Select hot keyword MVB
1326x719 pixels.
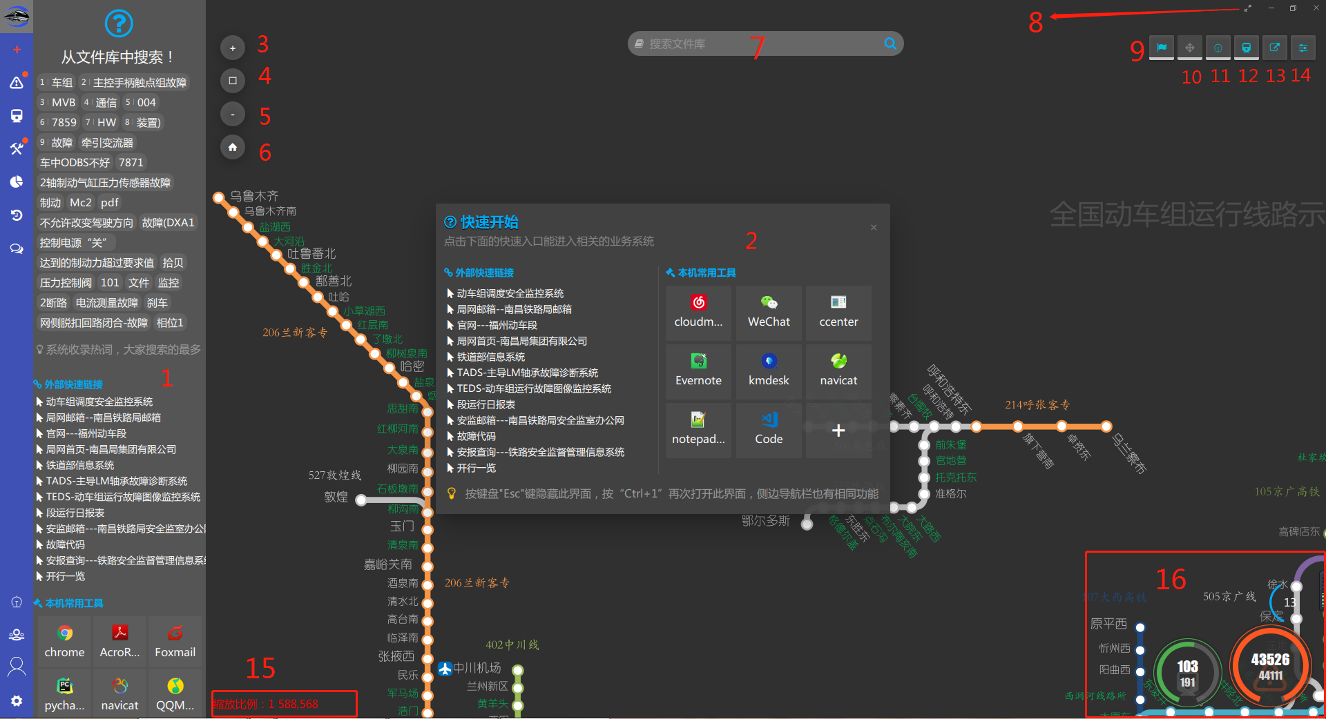click(x=57, y=102)
